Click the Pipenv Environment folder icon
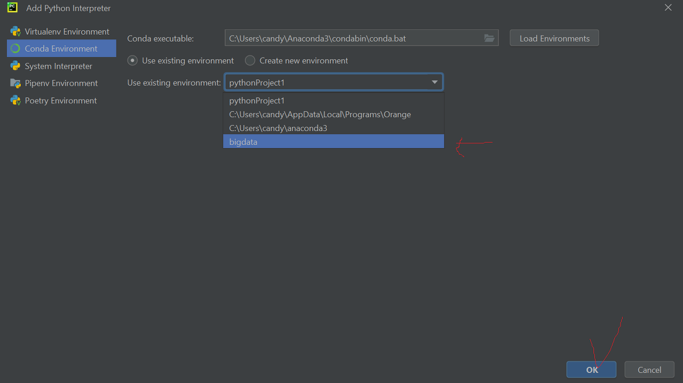 (x=15, y=83)
